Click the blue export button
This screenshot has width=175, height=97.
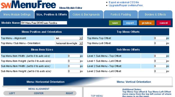pos(130,23)
